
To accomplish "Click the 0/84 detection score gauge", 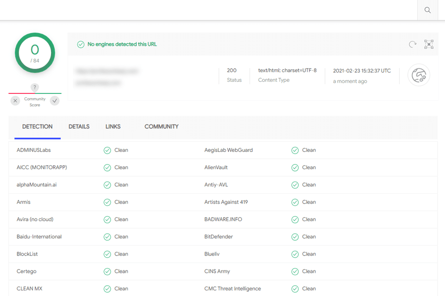I will pos(34,53).
